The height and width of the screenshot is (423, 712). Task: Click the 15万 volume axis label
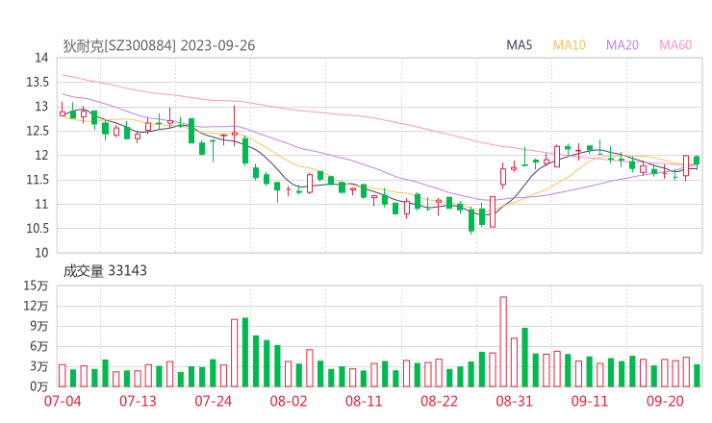(x=36, y=286)
